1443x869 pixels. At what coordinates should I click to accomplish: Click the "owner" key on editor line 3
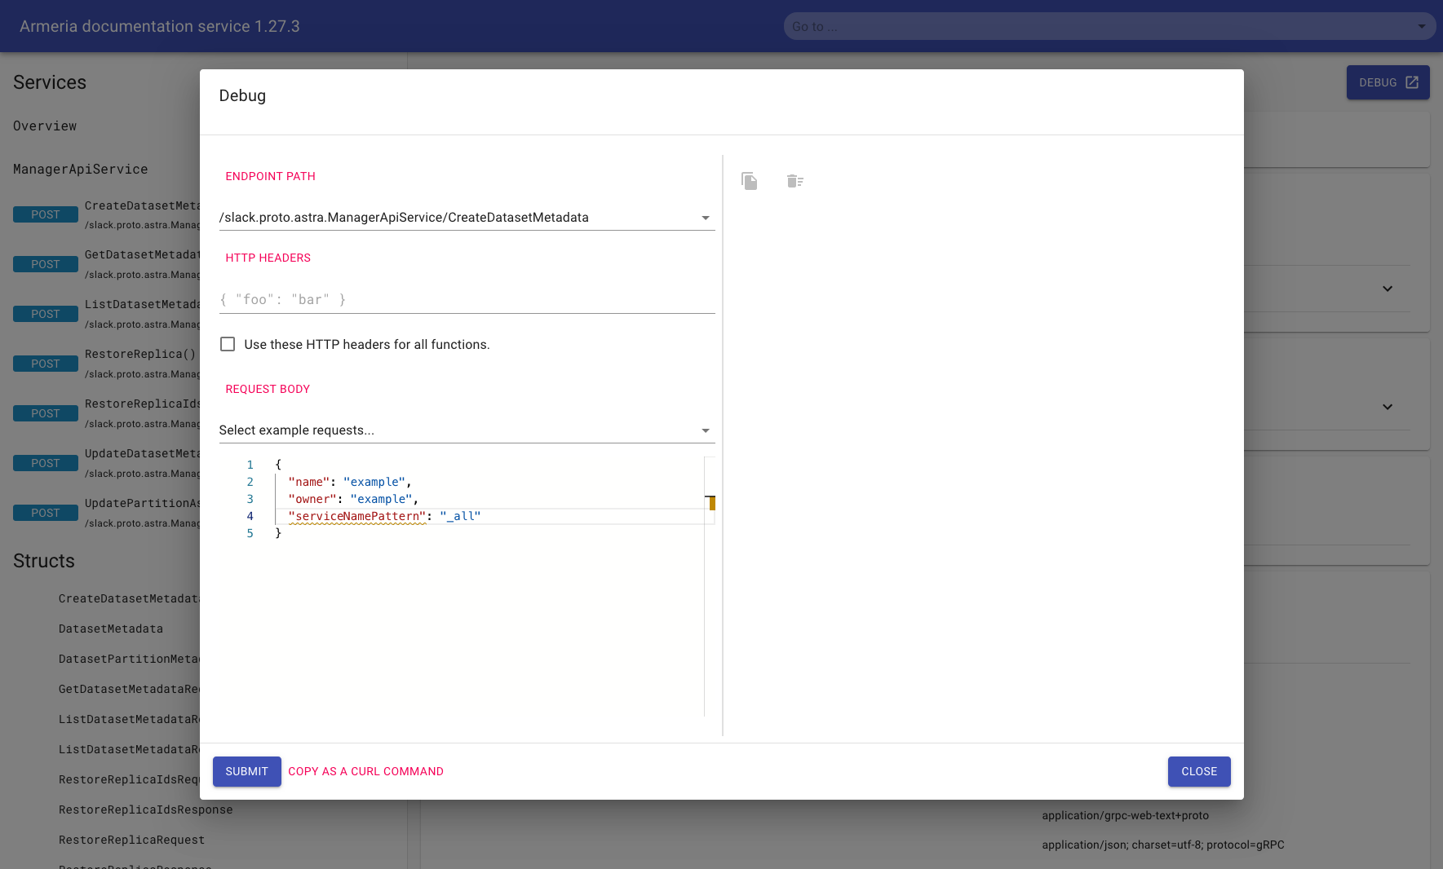tap(312, 499)
